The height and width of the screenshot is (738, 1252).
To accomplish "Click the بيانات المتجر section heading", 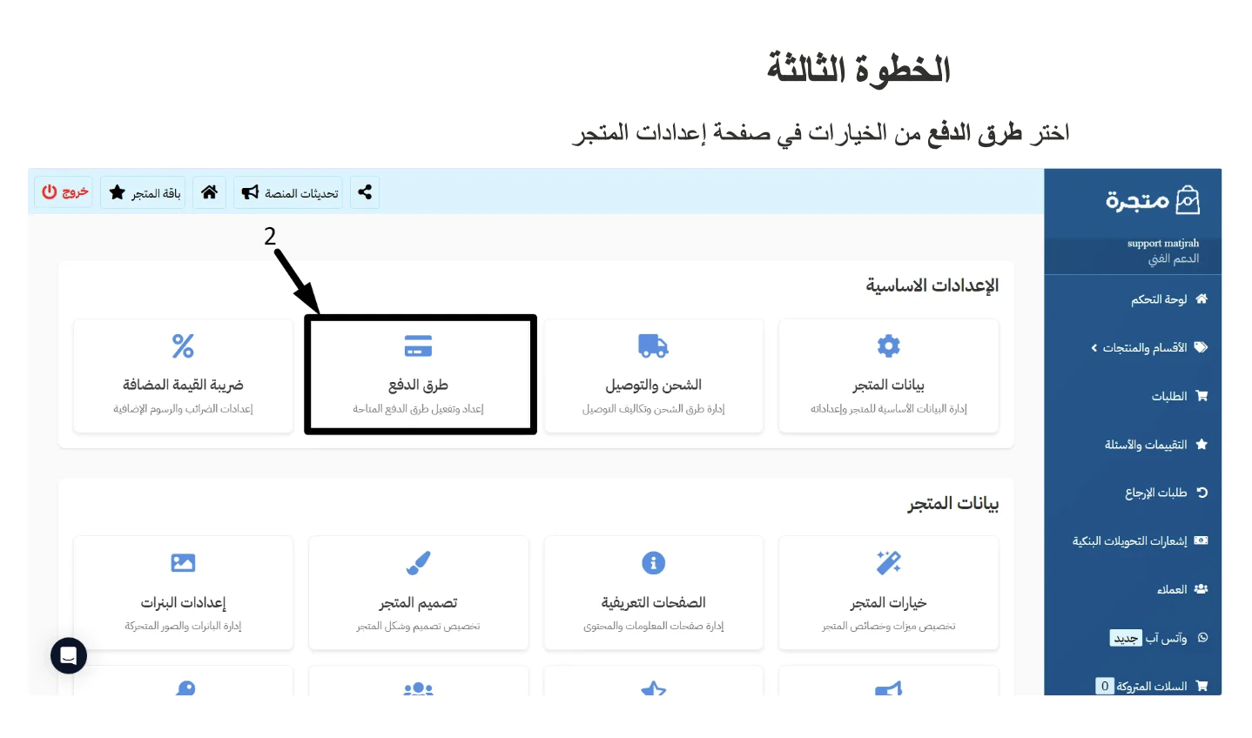I will pyautogui.click(x=953, y=503).
